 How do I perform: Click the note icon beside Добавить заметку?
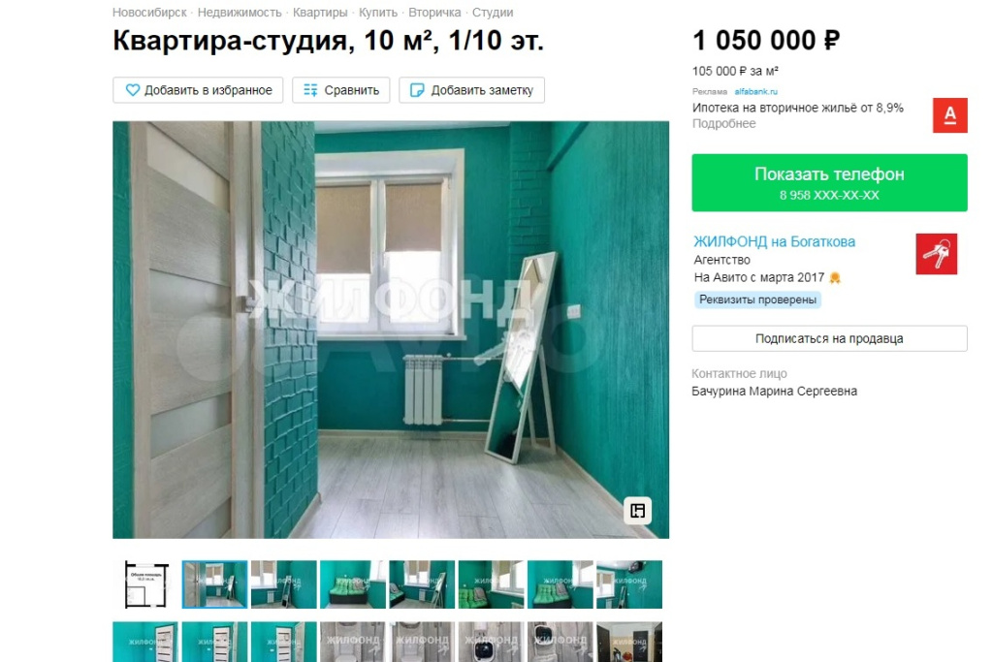pos(417,90)
